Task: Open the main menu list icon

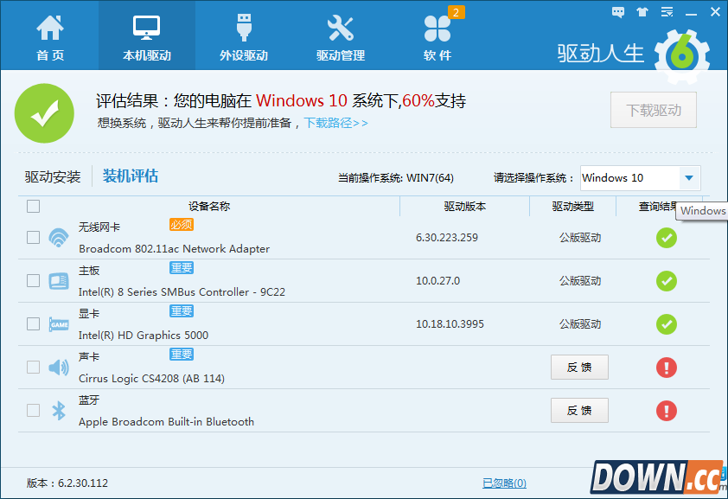Action: pyautogui.click(x=665, y=11)
